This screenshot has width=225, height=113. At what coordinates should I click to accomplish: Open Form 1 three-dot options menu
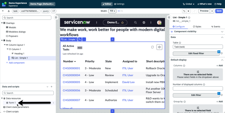(x=53, y=103)
